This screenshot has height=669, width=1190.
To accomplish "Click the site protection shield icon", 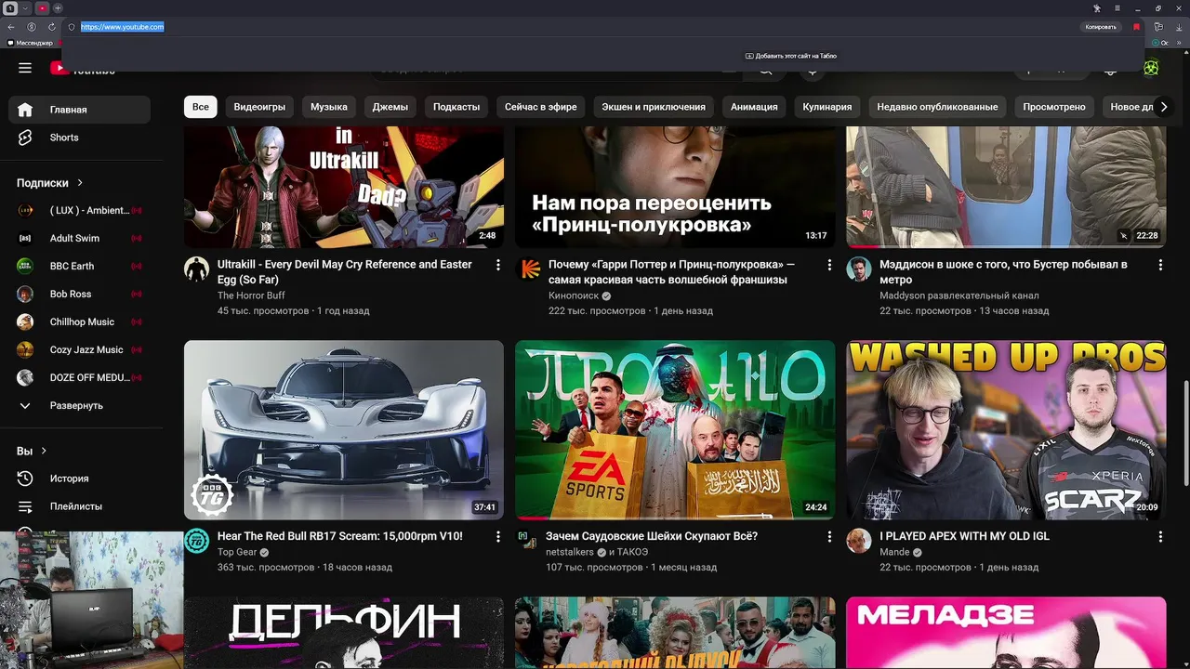I will pyautogui.click(x=71, y=27).
